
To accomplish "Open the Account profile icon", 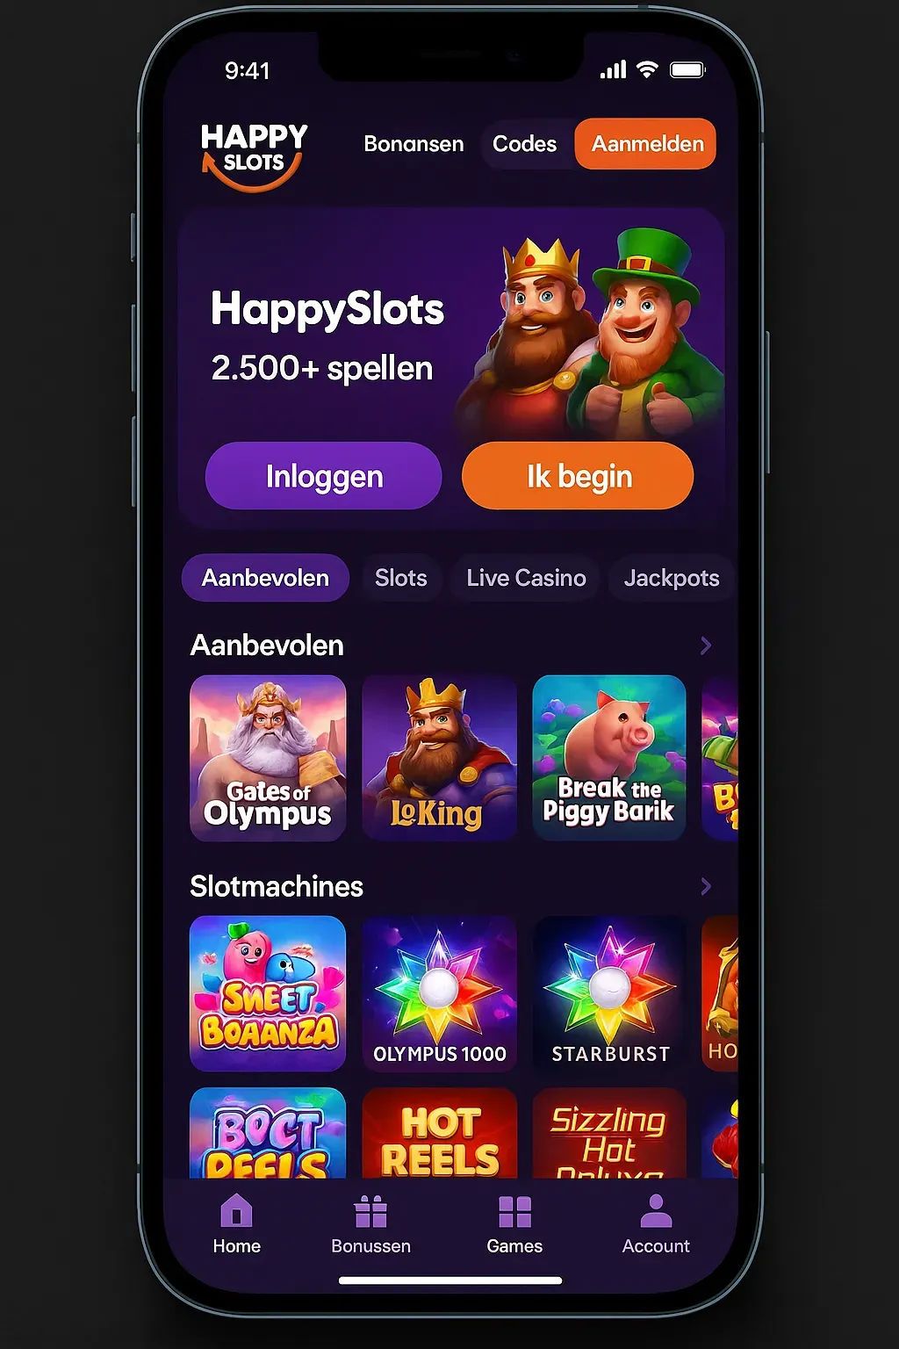I will 656,1210.
